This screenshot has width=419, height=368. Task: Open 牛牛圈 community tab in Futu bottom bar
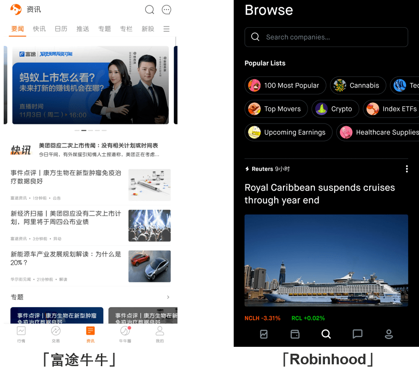point(125,334)
